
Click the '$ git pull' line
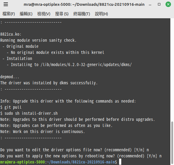(11, 107)
